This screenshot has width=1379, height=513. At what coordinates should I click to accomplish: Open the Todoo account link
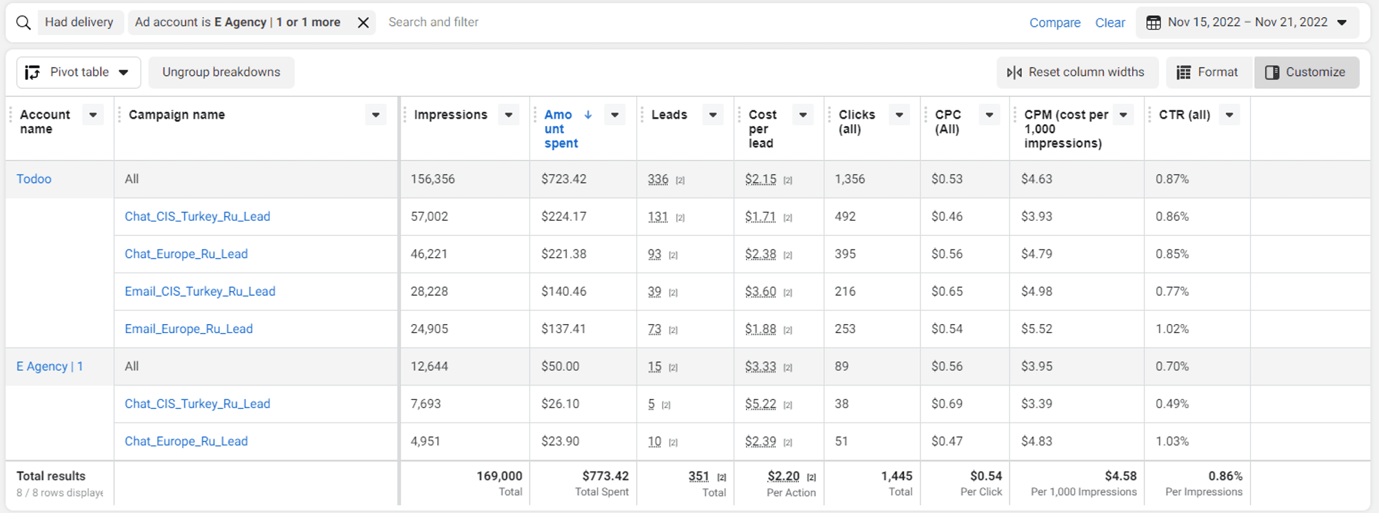coord(34,179)
